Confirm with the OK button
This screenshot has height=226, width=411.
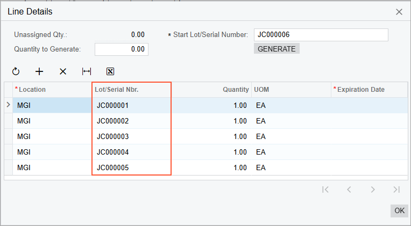point(399,210)
